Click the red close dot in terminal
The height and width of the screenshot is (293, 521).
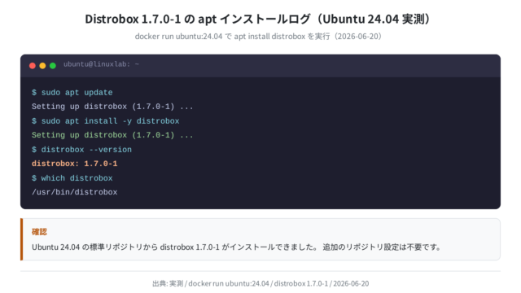tap(33, 65)
